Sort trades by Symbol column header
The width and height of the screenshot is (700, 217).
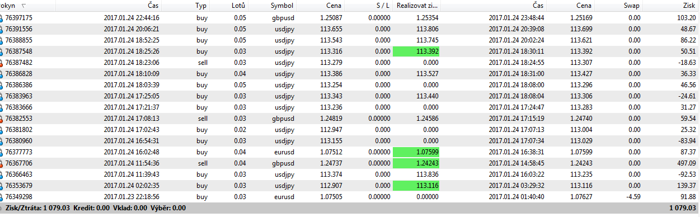pos(282,6)
